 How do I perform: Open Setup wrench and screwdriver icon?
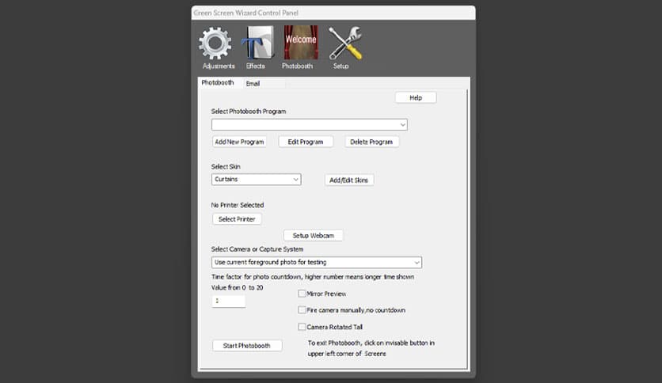[x=345, y=44]
